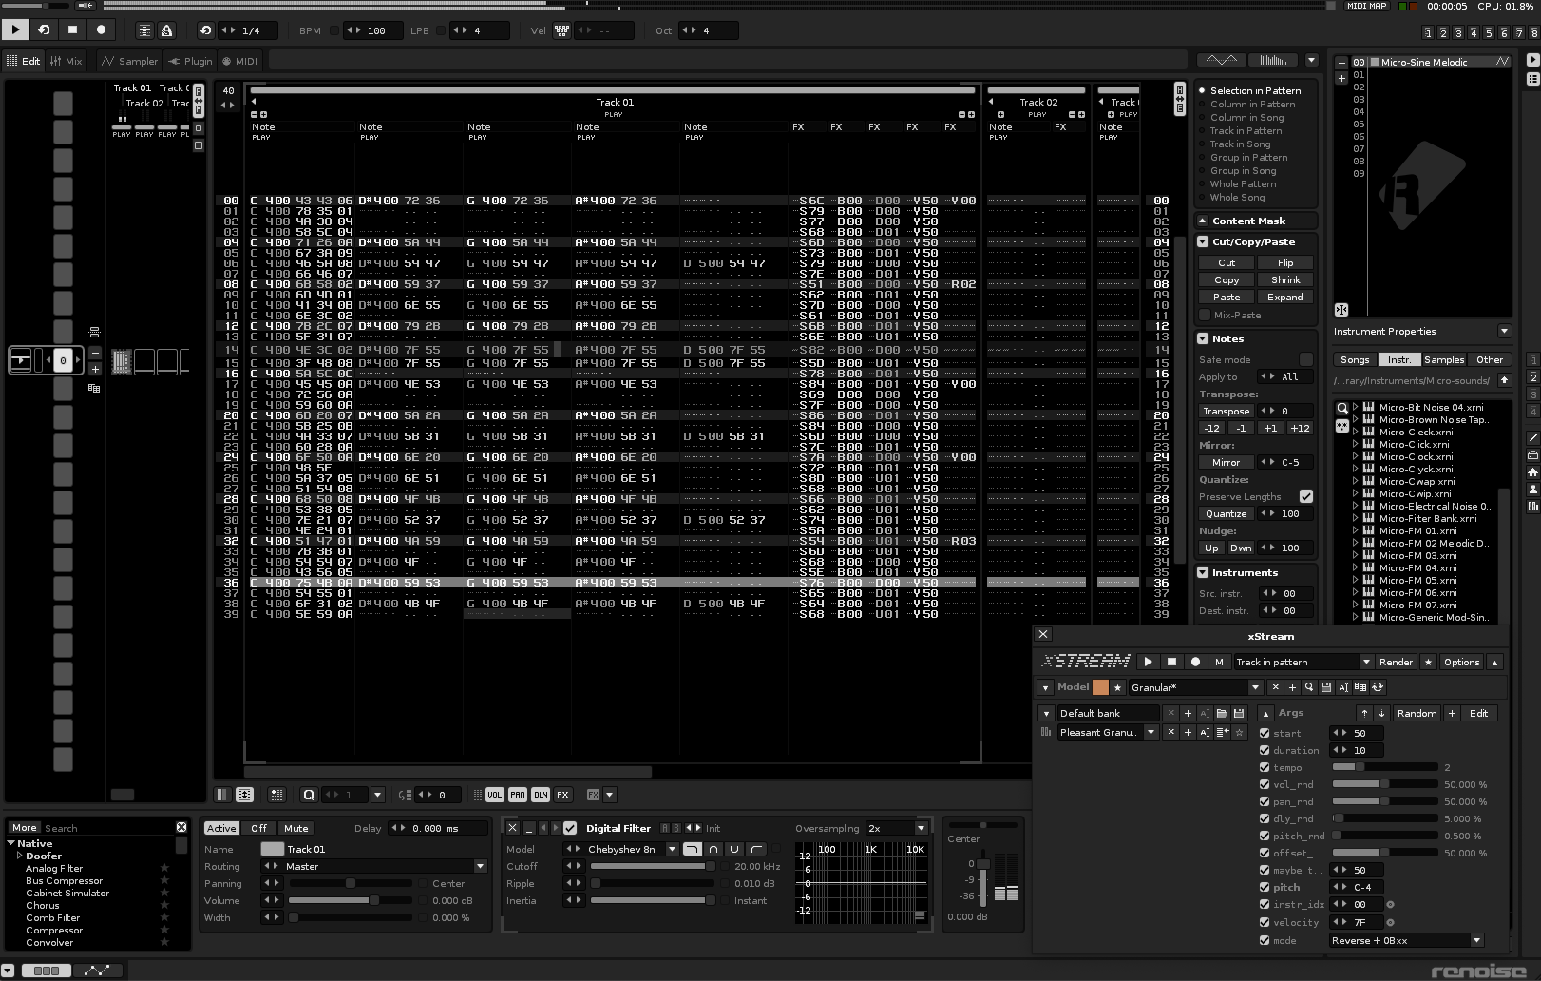1541x981 pixels.
Task: Start the xStream play button
Action: pyautogui.click(x=1148, y=662)
